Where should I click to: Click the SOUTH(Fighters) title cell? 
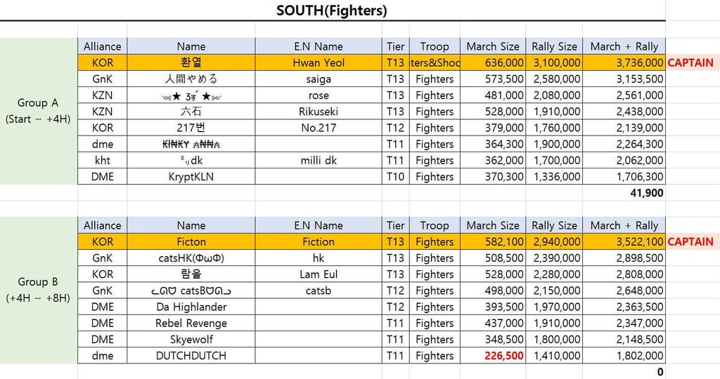332,11
